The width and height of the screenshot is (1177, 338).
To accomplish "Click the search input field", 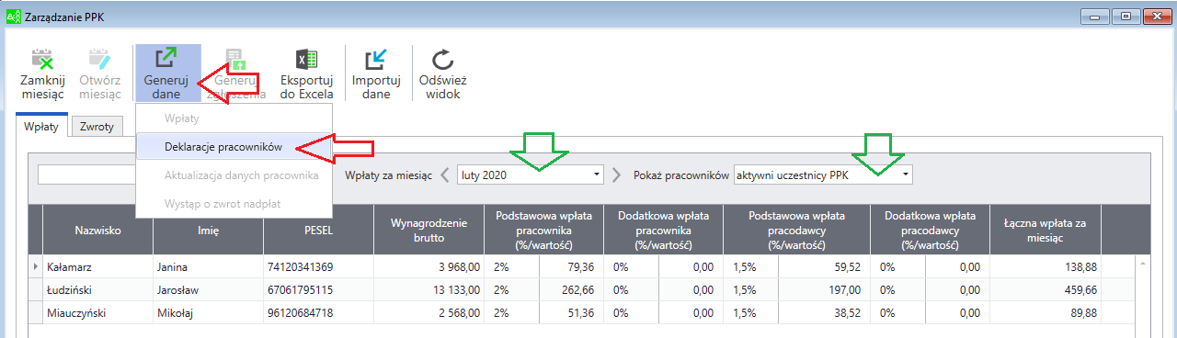I will pyautogui.click(x=87, y=175).
